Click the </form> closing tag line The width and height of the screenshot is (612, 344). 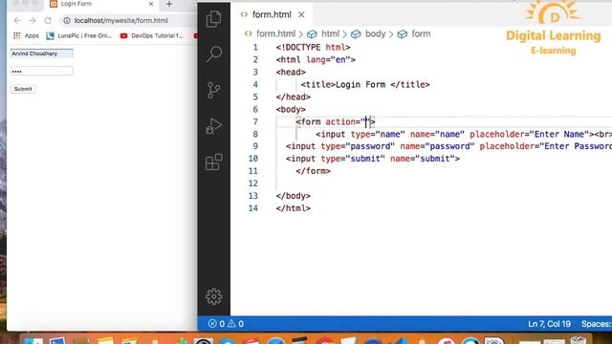point(313,171)
